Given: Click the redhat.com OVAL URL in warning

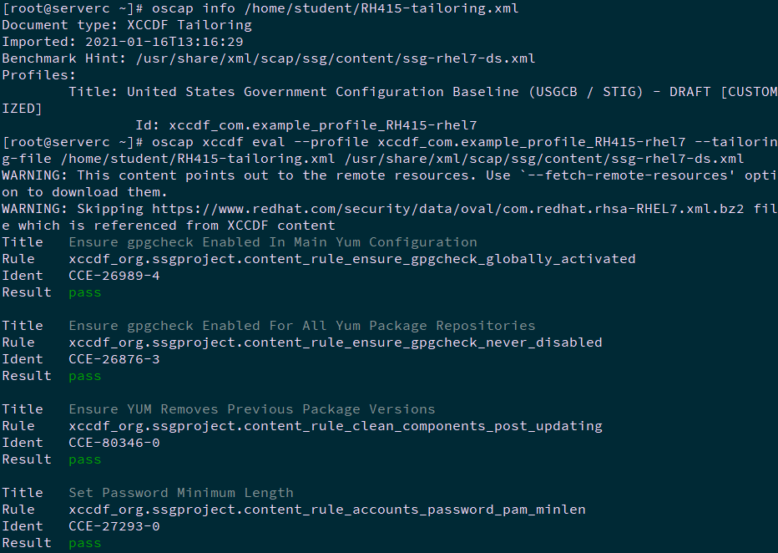Looking at the screenshot, I should point(448,209).
